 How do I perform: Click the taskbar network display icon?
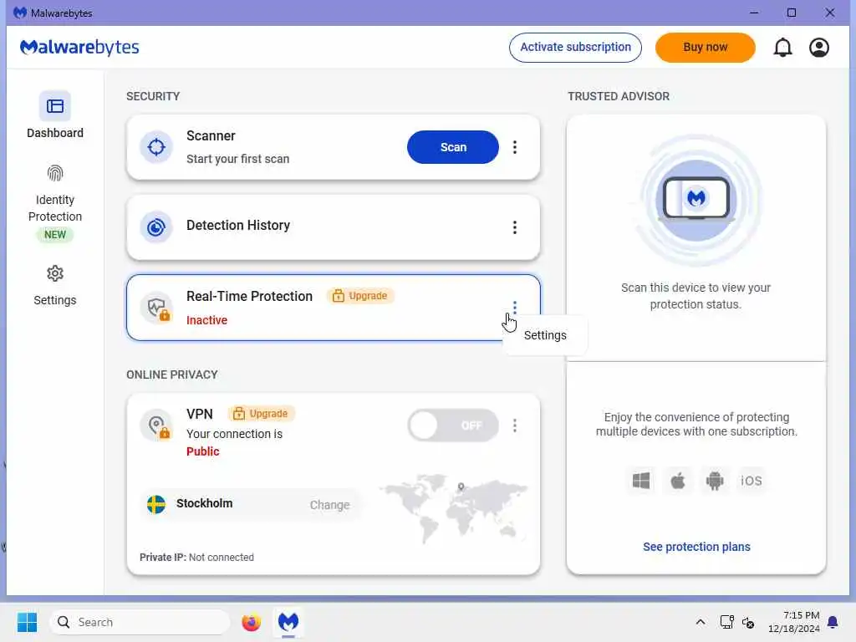[726, 622]
